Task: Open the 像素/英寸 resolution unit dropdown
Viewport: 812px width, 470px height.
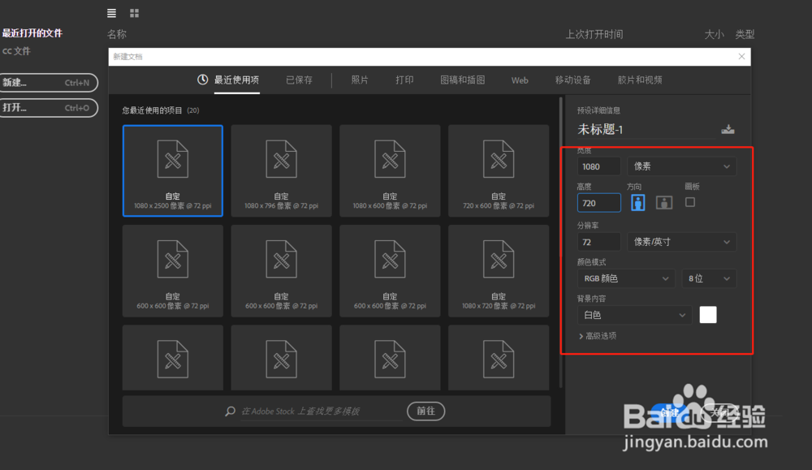Action: coord(682,241)
